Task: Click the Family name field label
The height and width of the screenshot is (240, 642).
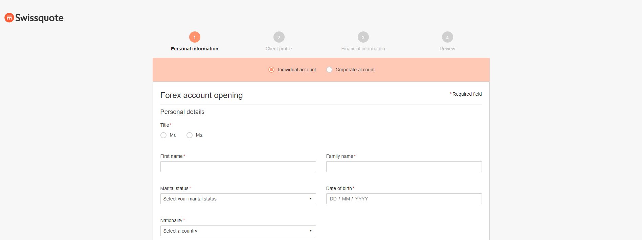Action: coord(341,156)
